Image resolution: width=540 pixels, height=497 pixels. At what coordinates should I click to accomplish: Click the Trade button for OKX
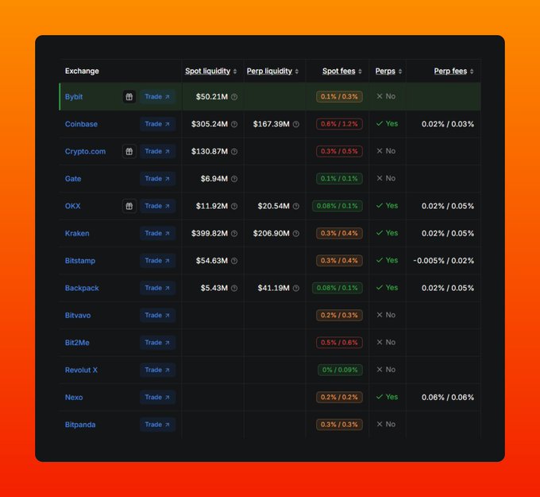pos(157,206)
